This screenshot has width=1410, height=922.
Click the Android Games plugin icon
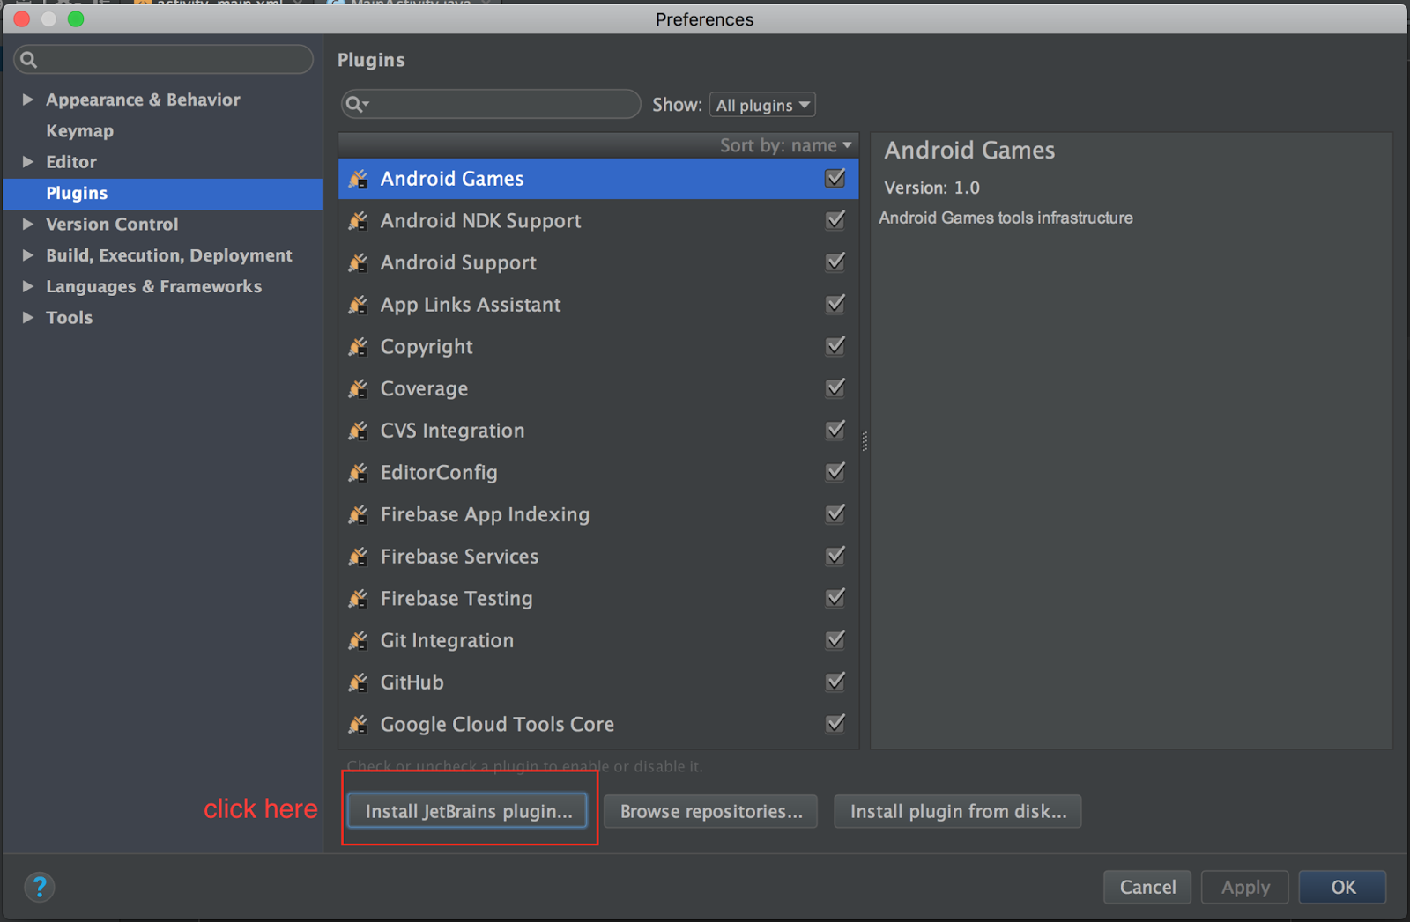358,179
